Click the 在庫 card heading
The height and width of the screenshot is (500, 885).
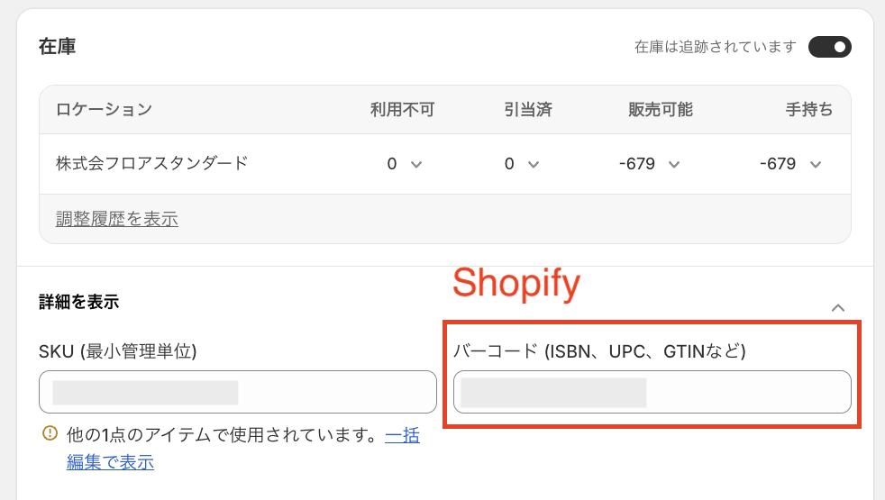[x=57, y=47]
